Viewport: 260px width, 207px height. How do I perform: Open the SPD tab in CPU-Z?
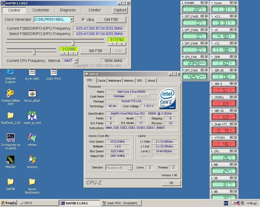(x=140, y=81)
